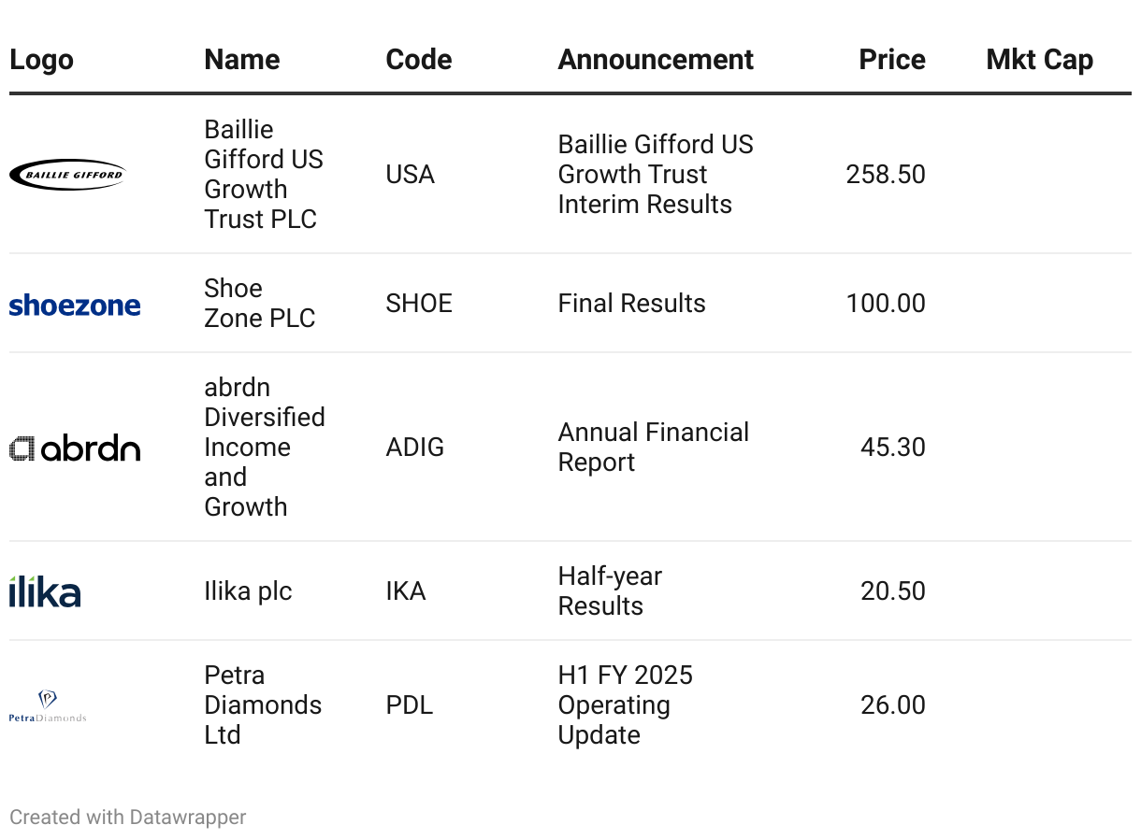Click Petra Diamonds price 26.00

[x=892, y=705]
